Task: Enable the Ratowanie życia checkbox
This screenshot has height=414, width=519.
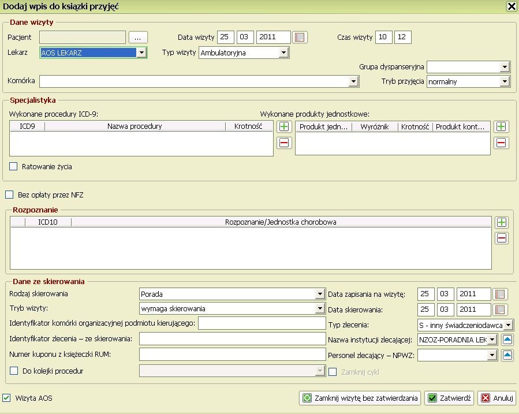Action: (13, 166)
